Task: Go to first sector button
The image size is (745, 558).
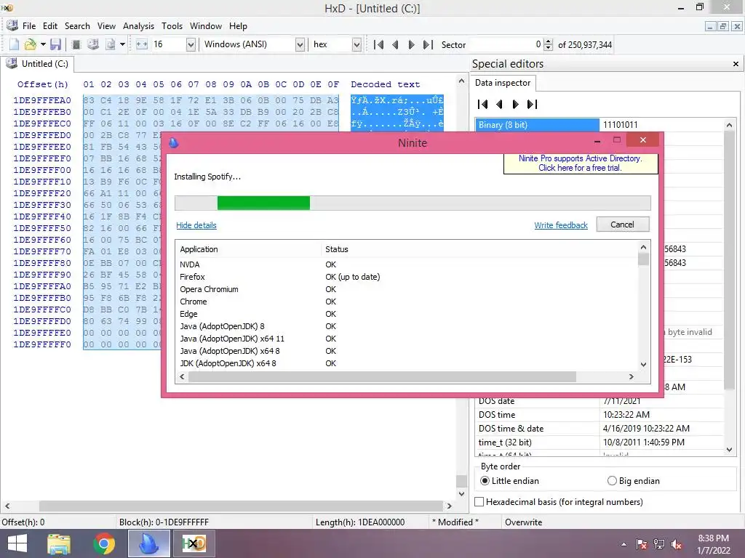Action: tap(378, 44)
